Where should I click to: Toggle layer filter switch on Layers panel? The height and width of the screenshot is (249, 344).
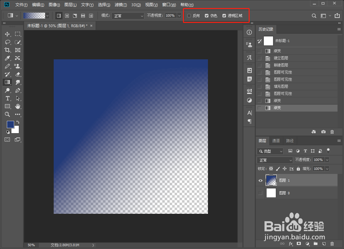click(x=328, y=151)
